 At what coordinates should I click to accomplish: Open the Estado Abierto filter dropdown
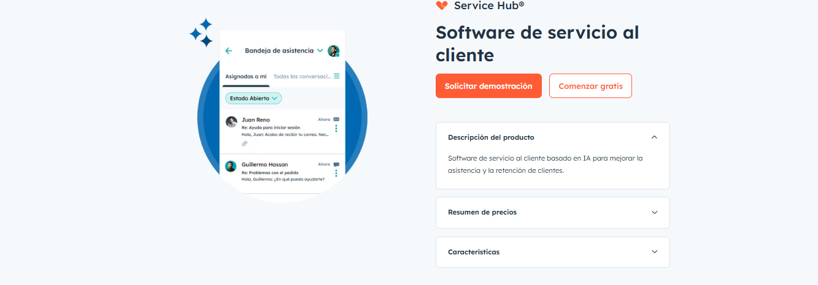tap(253, 98)
